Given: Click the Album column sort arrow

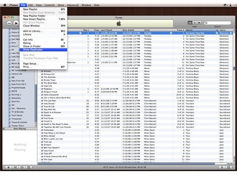Looking at the screenshot, I should (217, 30).
